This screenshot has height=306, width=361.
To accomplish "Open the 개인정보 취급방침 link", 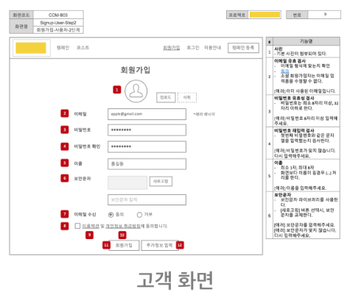I will click(x=123, y=226).
